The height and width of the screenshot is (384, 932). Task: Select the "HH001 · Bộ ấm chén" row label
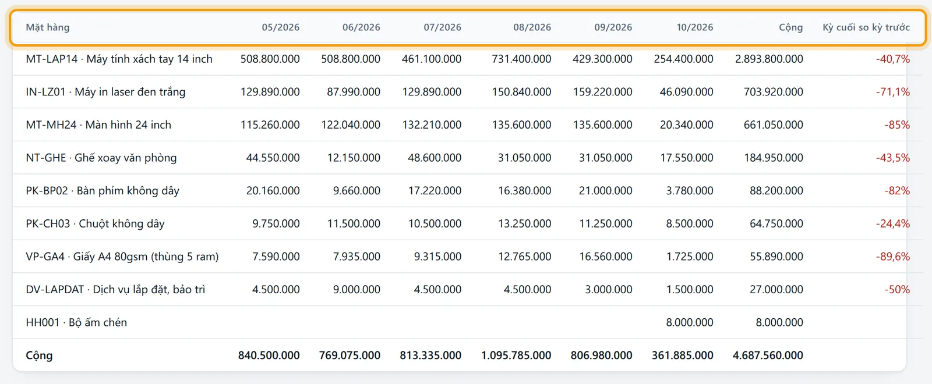pos(76,322)
